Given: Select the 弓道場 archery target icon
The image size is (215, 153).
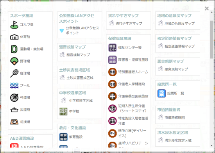Looking at the screenshot, I should (14, 97).
